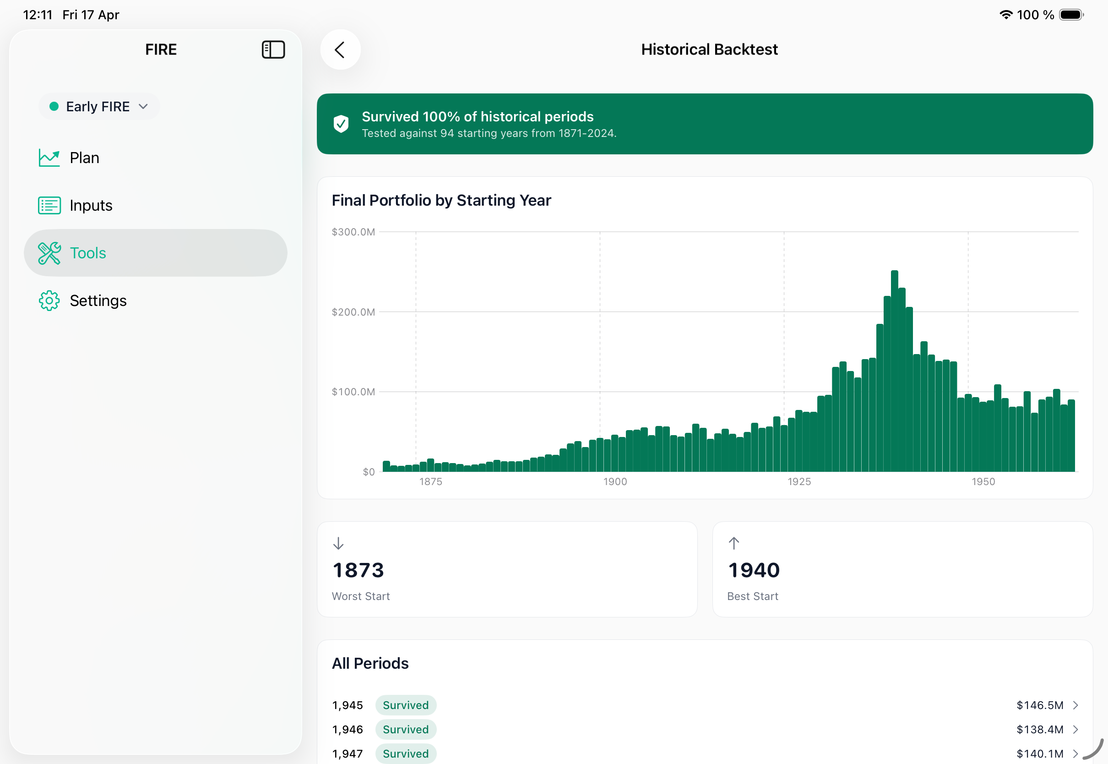The height and width of the screenshot is (764, 1108).
Task: Click the tallest bar in the chart
Action: [895, 371]
